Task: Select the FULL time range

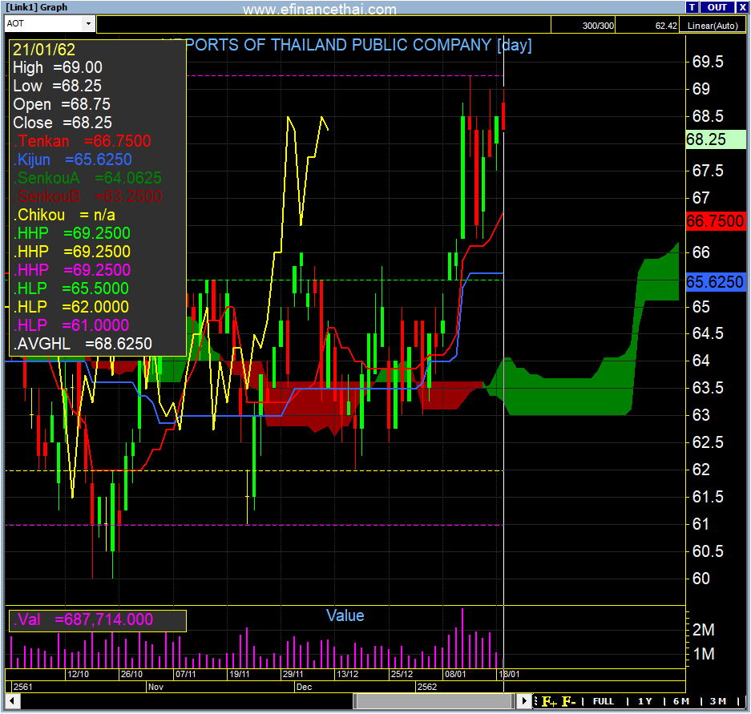Action: (603, 701)
